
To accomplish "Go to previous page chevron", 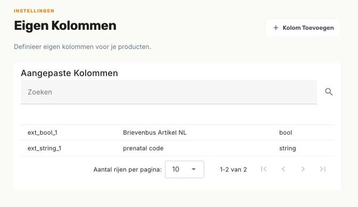I will (284, 169).
